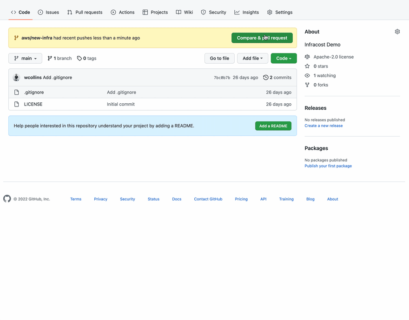Open the API footer link

(263, 199)
